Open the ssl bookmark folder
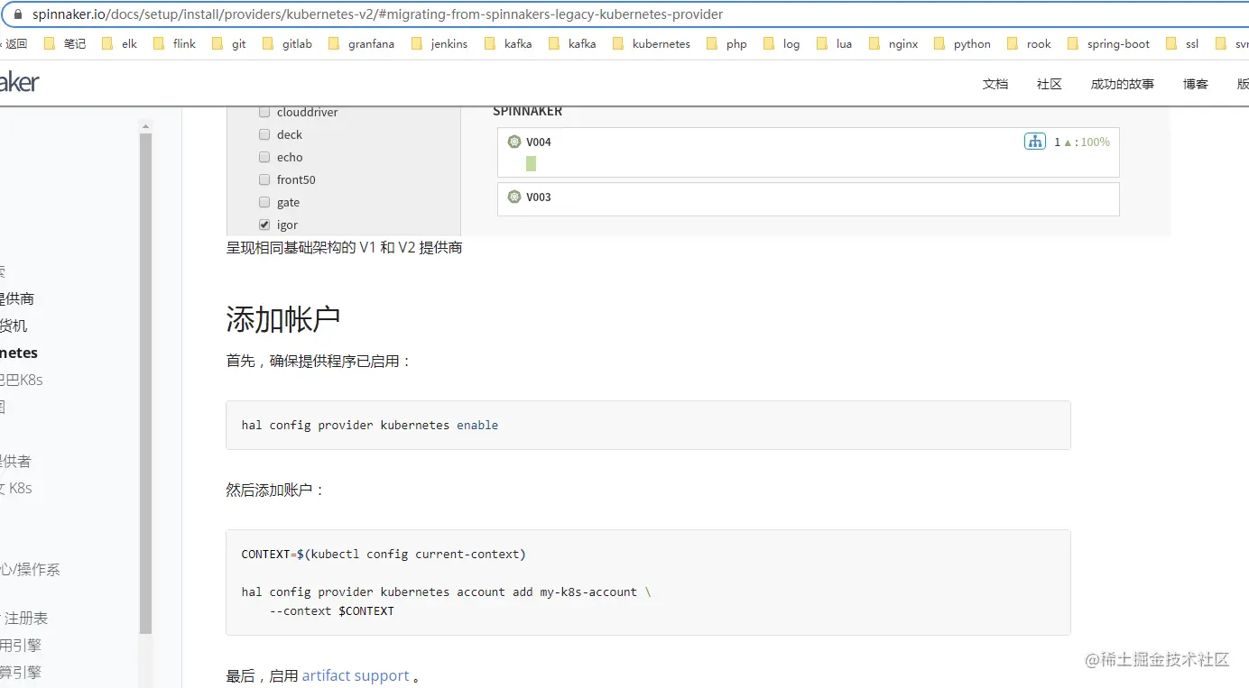The image size is (1249, 688). (x=1183, y=43)
